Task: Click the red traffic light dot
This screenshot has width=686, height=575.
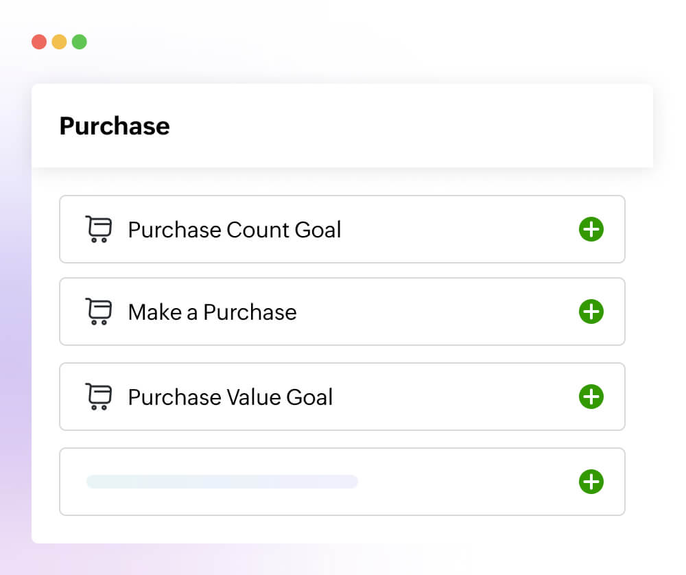Action: click(38, 41)
